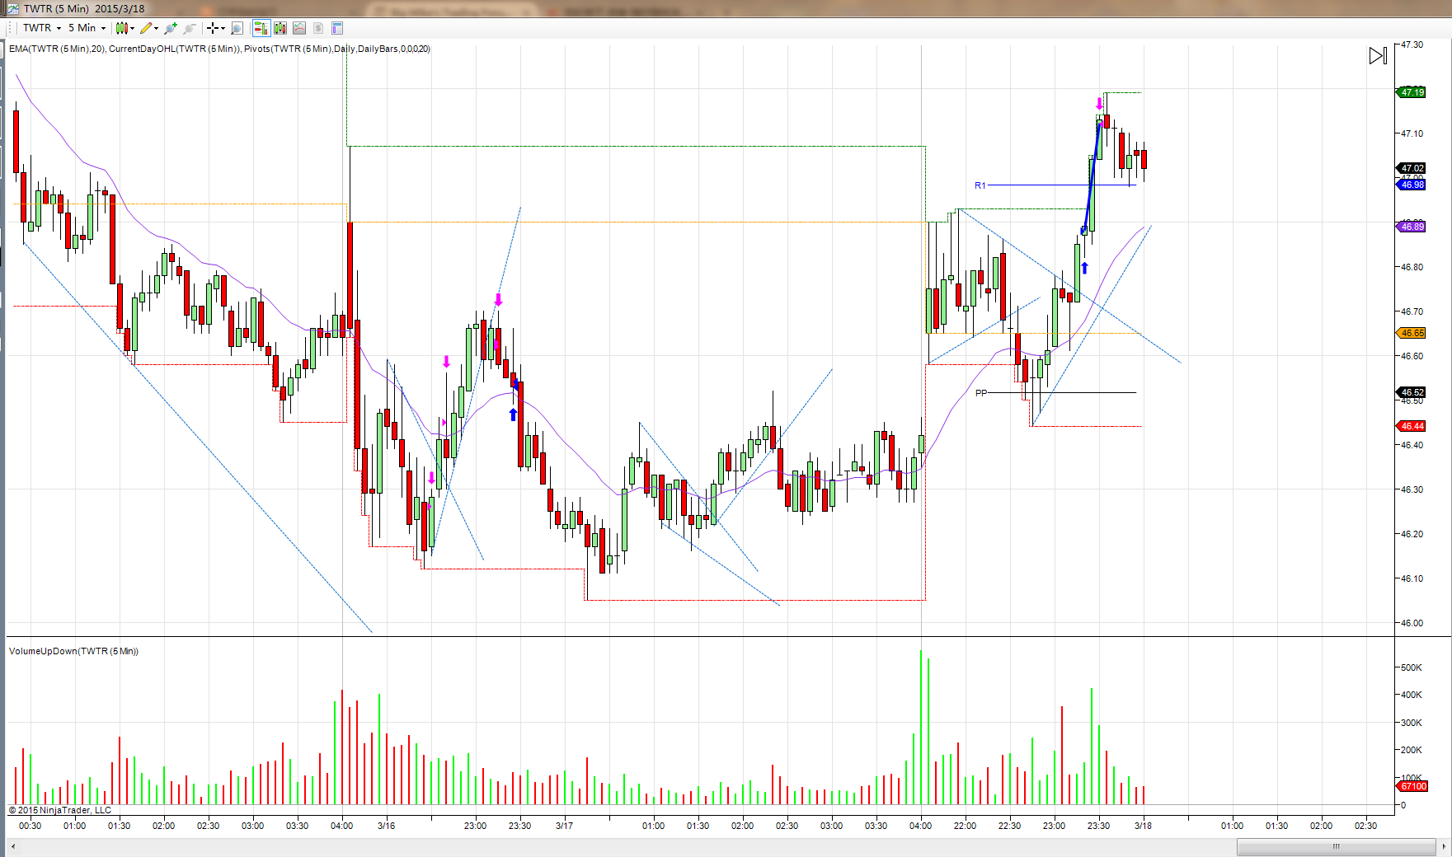Click the NinjaTrader chart window icon
1452x857 pixels.
pos(12,8)
